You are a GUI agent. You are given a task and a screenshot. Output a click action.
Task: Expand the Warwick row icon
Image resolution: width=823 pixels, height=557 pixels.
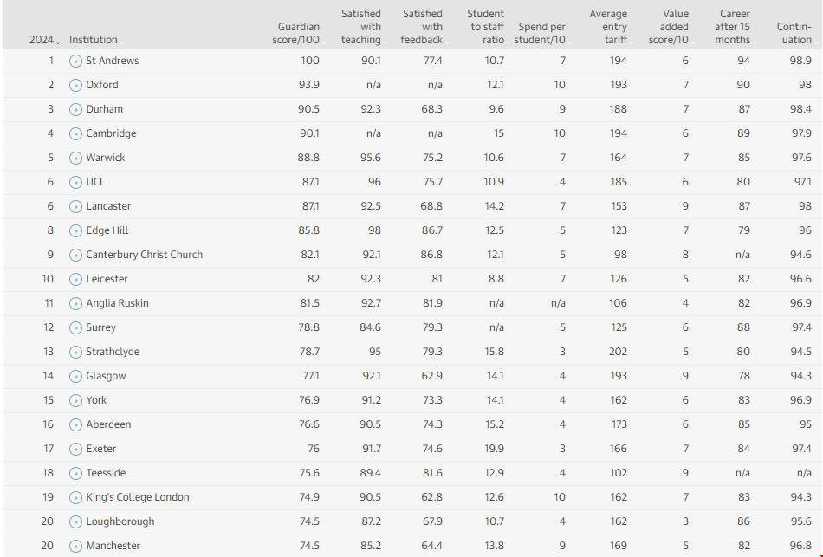pyautogui.click(x=75, y=158)
